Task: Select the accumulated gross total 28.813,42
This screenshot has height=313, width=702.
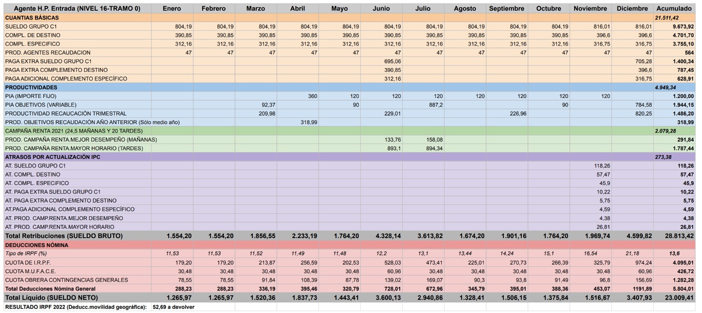Action: click(x=679, y=236)
